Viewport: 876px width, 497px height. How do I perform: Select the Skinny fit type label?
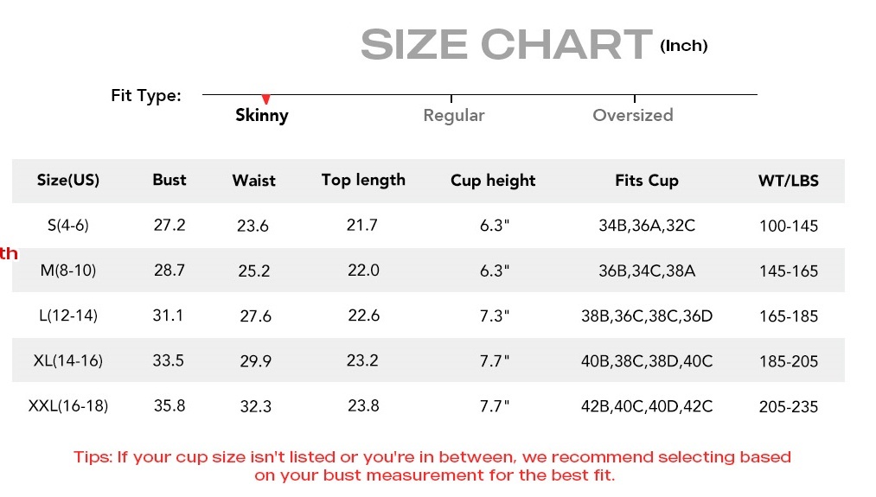click(261, 115)
